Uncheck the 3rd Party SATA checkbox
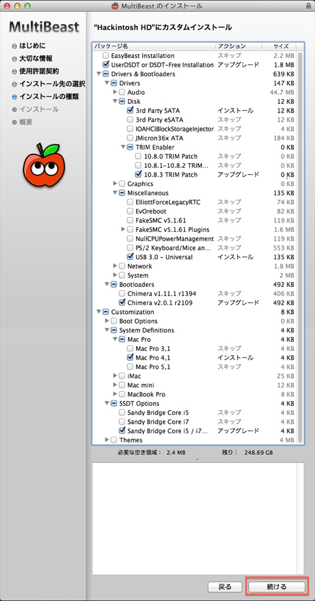Viewport: 315px width, 601px height. [x=130, y=110]
